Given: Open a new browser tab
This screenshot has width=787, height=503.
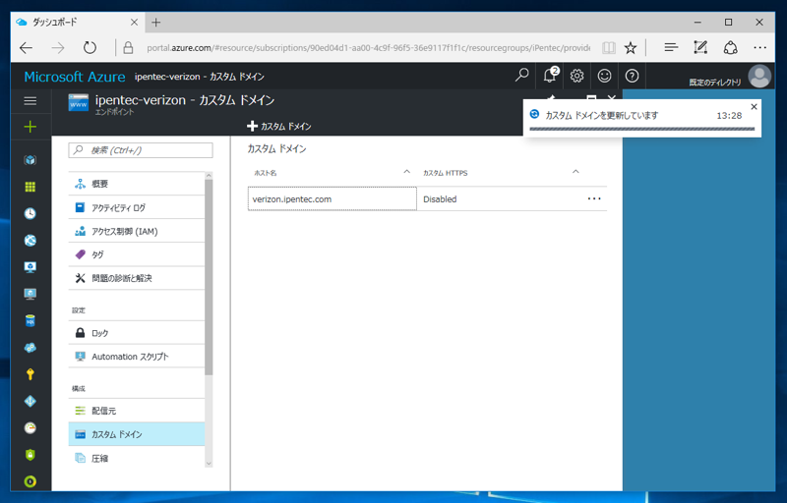Looking at the screenshot, I should click(156, 22).
